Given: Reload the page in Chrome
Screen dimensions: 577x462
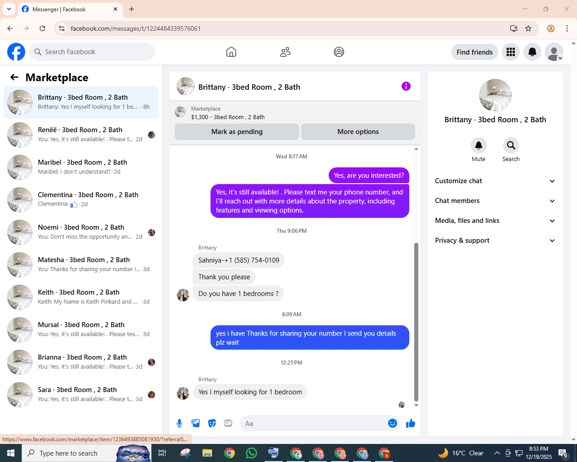Looking at the screenshot, I should tap(42, 28).
